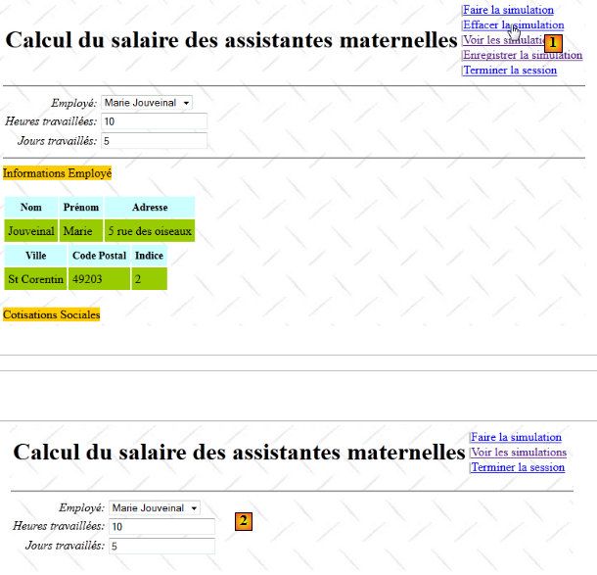This screenshot has height=575, width=597.
Task: Click the 'Cotisations Sociales' highlighted heading
Action: 52,315
